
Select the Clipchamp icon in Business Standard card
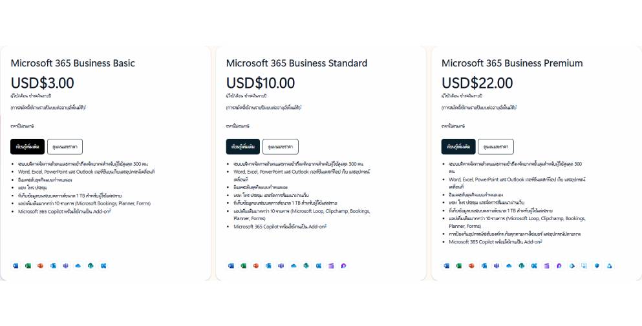(x=331, y=266)
